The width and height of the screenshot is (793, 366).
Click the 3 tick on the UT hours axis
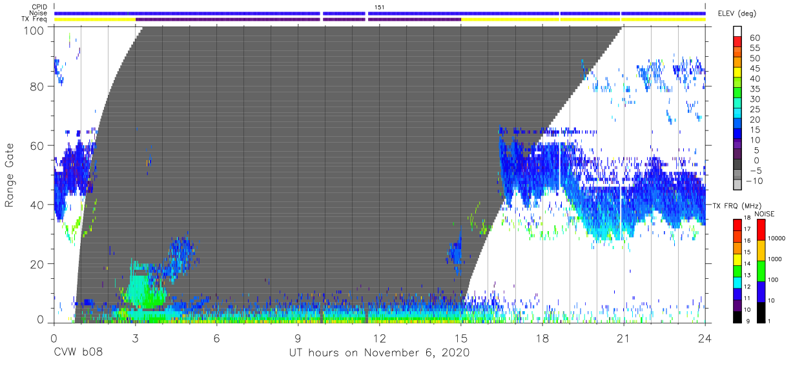tap(136, 338)
